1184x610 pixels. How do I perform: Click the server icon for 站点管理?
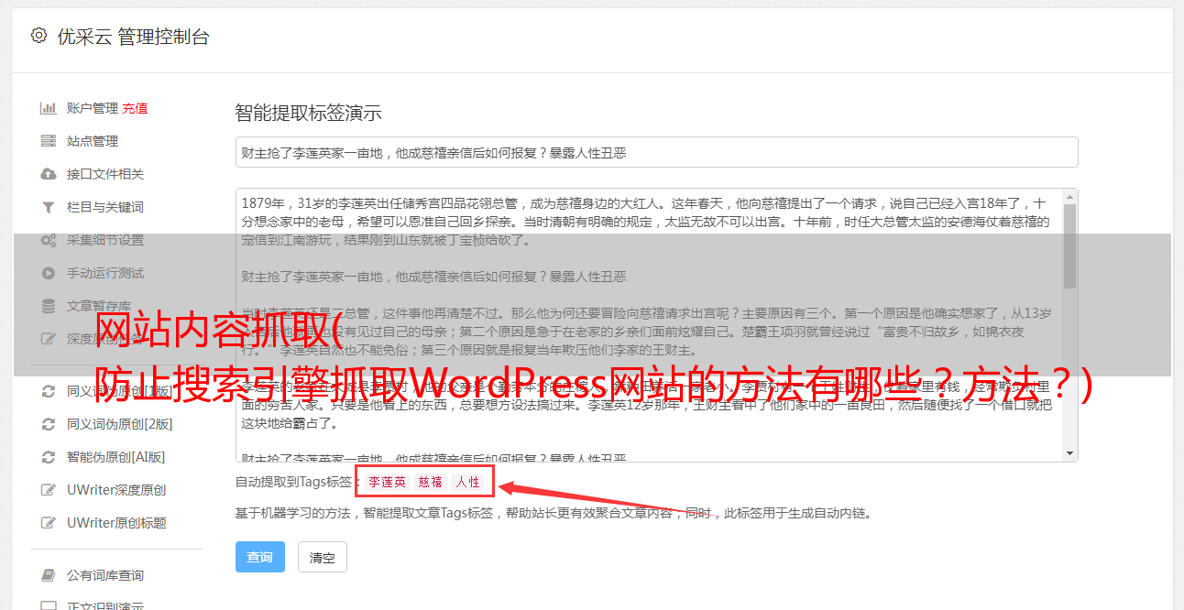49,141
